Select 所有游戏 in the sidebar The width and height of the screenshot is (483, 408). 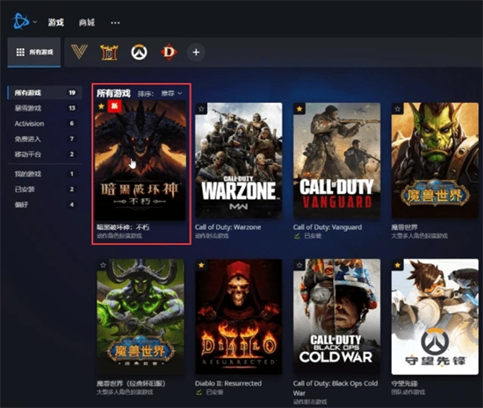click(45, 93)
